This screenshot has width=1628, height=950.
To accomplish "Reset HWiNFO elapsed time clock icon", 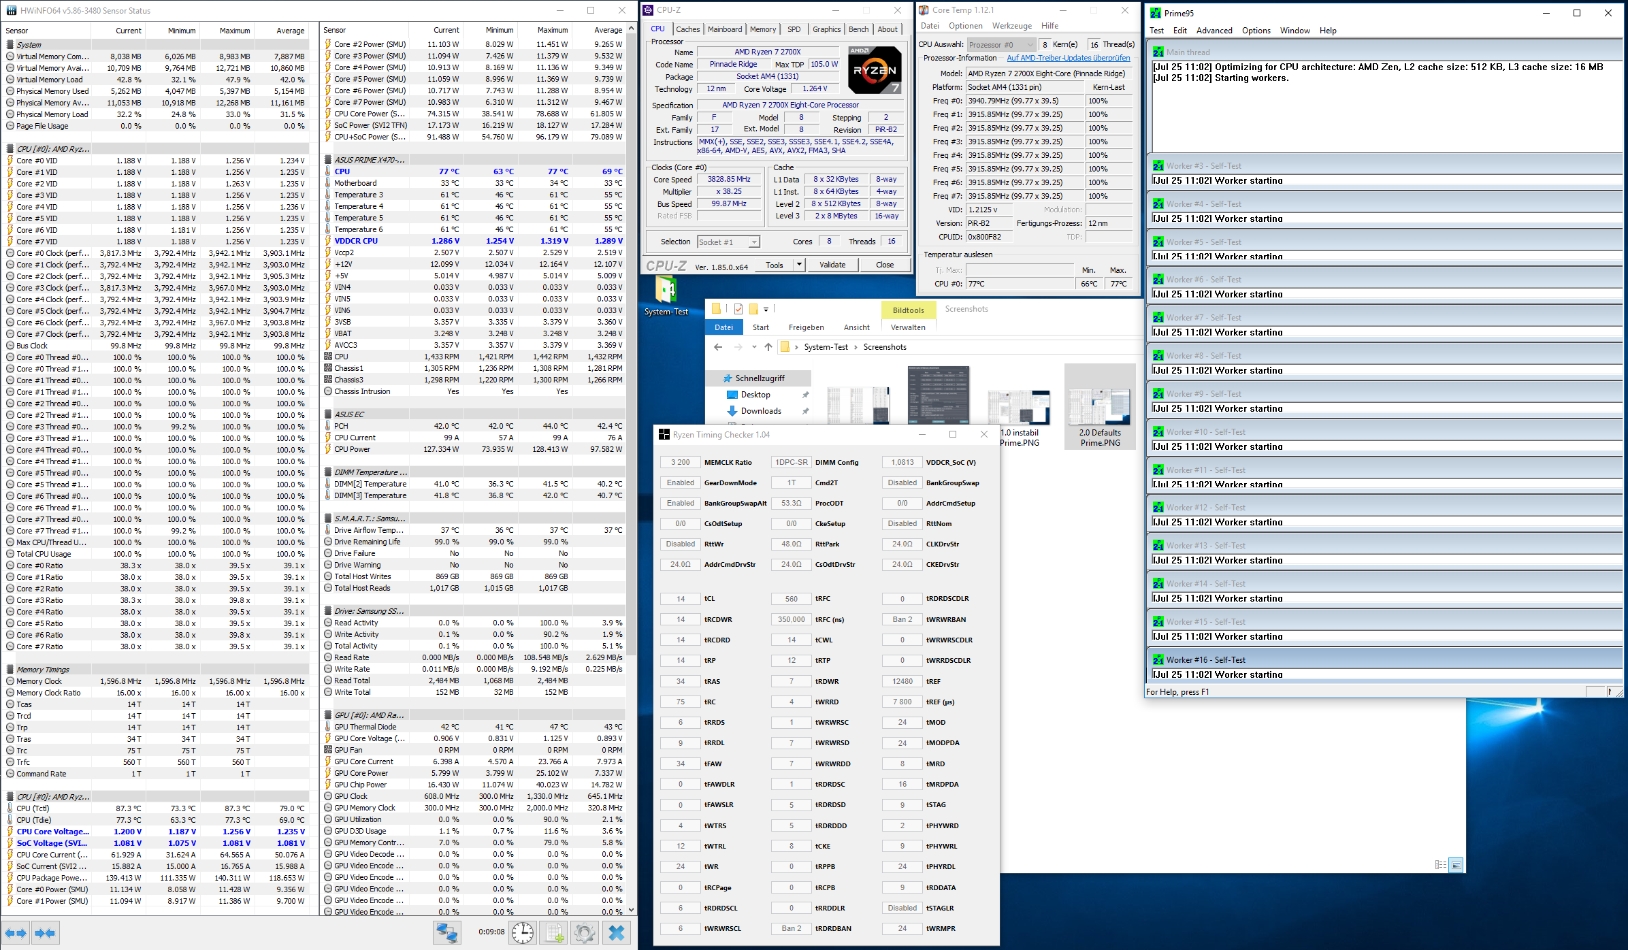I will 523,933.
